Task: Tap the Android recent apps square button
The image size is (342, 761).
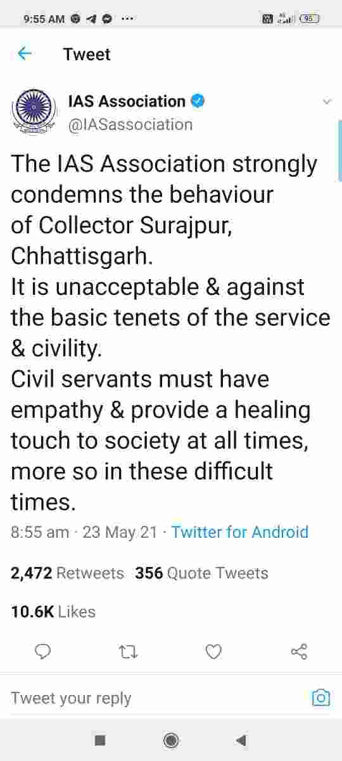Action: [99, 739]
